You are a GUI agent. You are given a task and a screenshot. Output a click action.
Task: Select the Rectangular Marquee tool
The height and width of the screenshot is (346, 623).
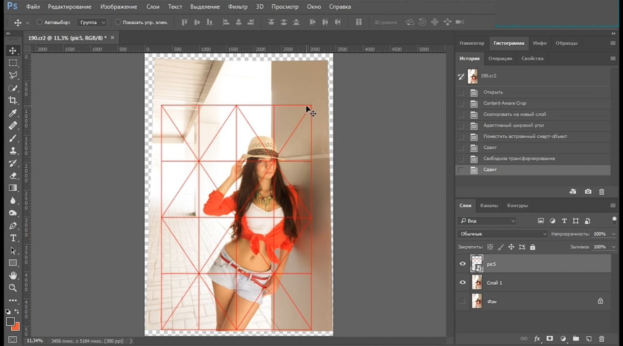click(13, 63)
